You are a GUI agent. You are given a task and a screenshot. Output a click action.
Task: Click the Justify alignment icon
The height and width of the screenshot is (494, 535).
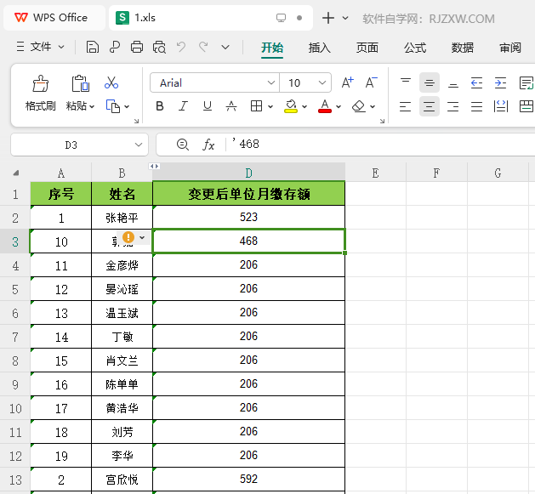tap(476, 106)
